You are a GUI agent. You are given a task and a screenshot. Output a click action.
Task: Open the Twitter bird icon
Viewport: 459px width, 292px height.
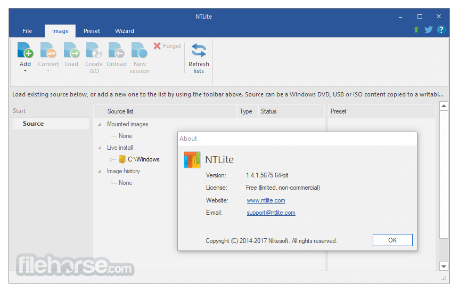[429, 30]
